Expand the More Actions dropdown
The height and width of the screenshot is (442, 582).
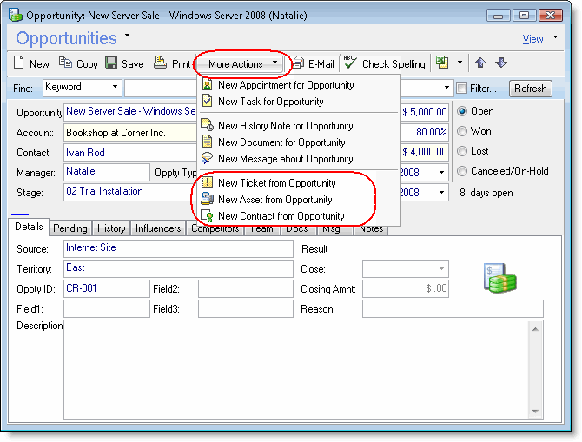[x=241, y=63]
